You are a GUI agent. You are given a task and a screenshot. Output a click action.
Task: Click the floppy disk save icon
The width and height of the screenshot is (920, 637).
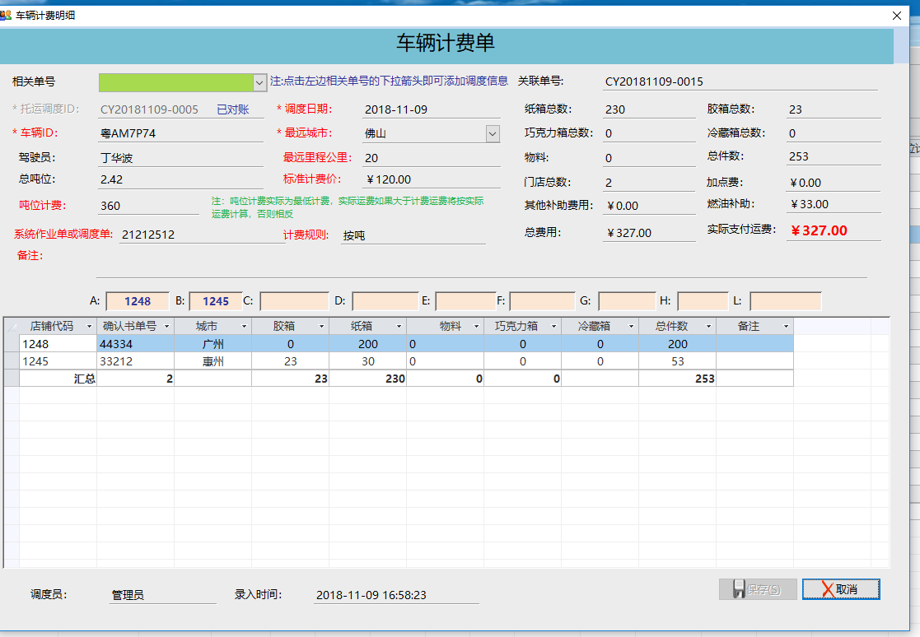pyautogui.click(x=739, y=589)
